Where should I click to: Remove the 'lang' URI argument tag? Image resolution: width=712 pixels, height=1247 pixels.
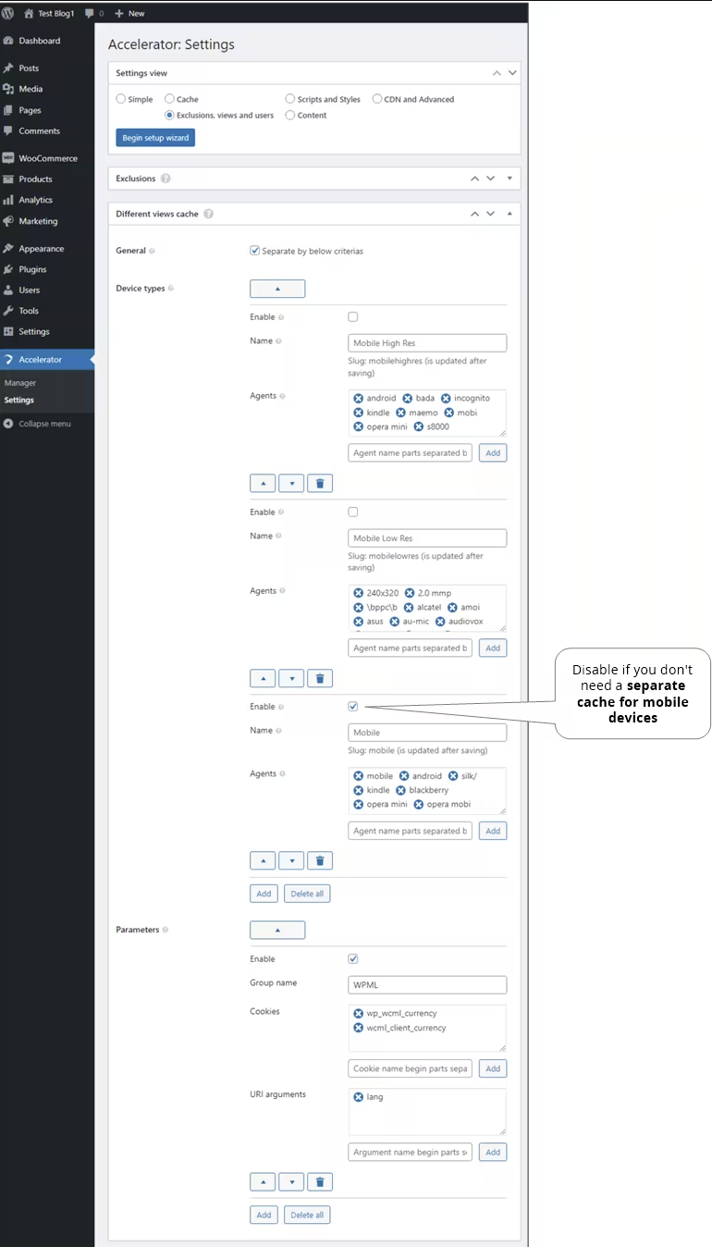pos(358,1097)
